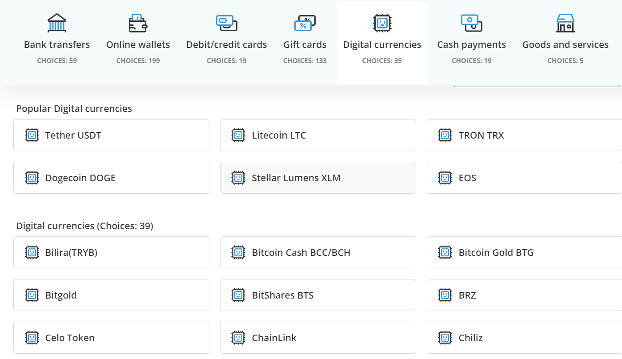Select the Gift cards icon
Viewport: 622px width, 359px height.
pos(305,22)
